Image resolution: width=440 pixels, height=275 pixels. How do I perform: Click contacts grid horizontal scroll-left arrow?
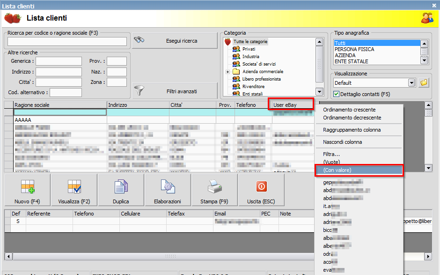pyautogui.click(x=8, y=256)
